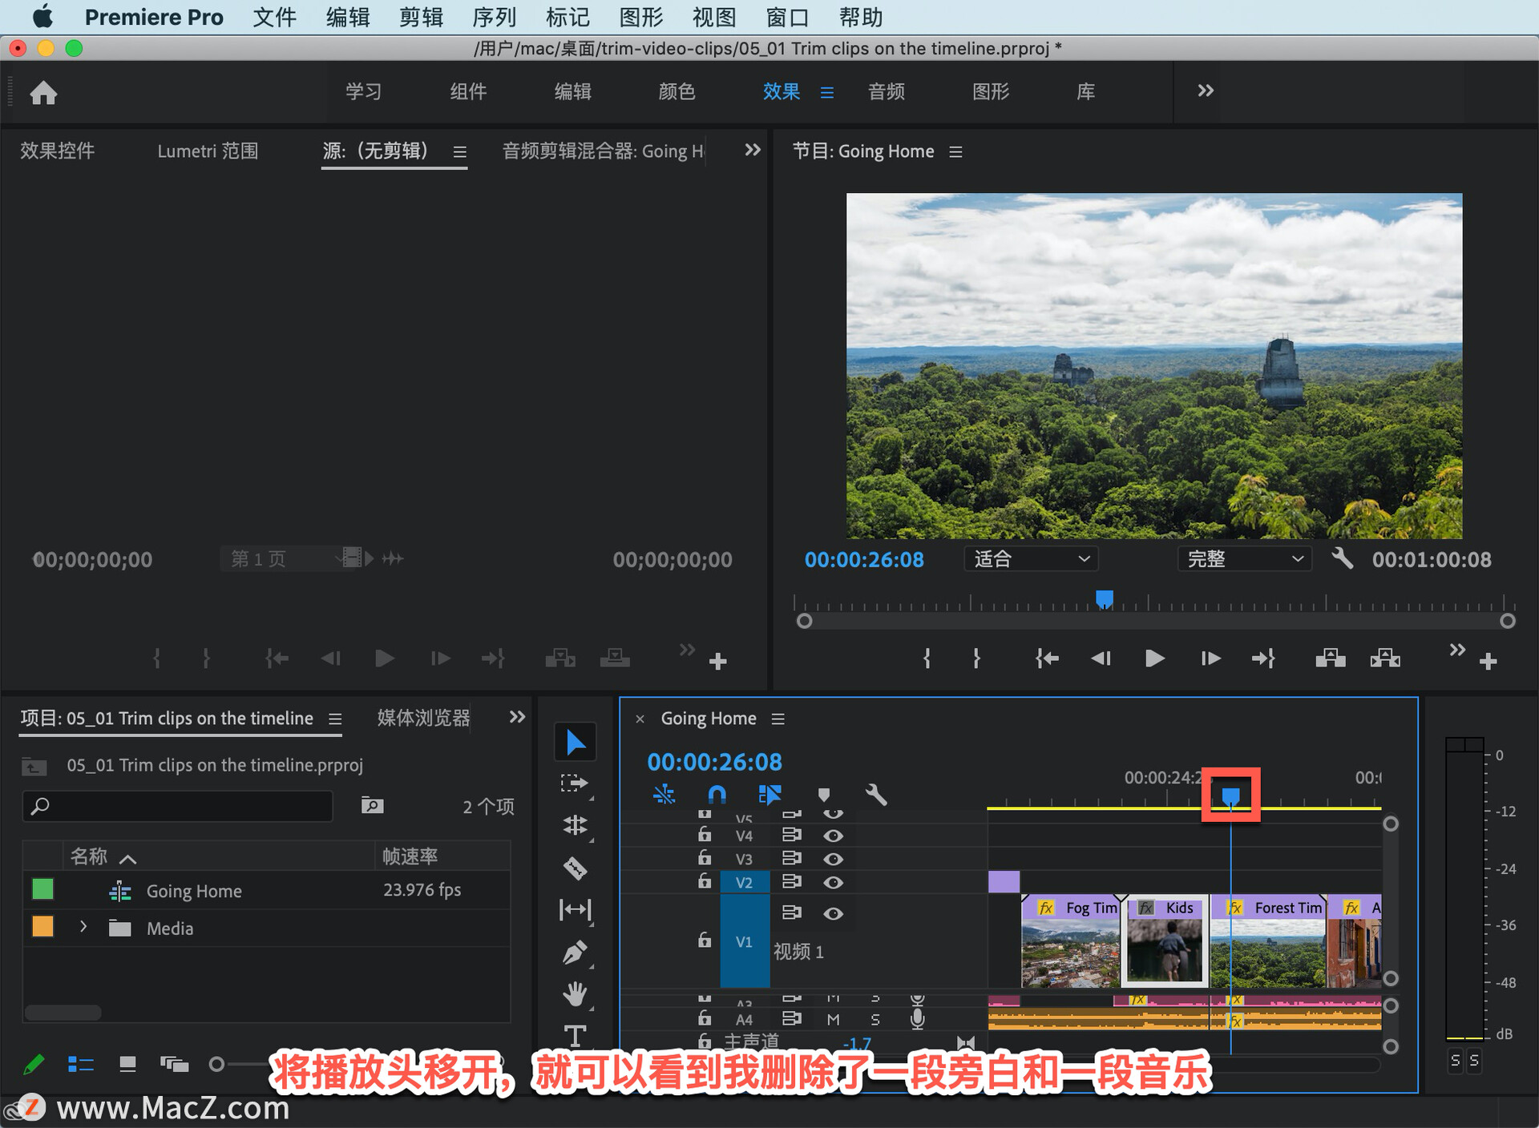Open the 序列 menu
Screen dimensions: 1539x1128
(494, 17)
